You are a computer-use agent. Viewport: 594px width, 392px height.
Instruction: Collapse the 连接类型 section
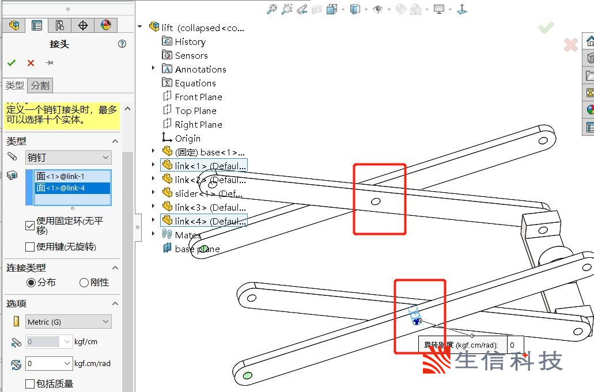click(x=115, y=268)
